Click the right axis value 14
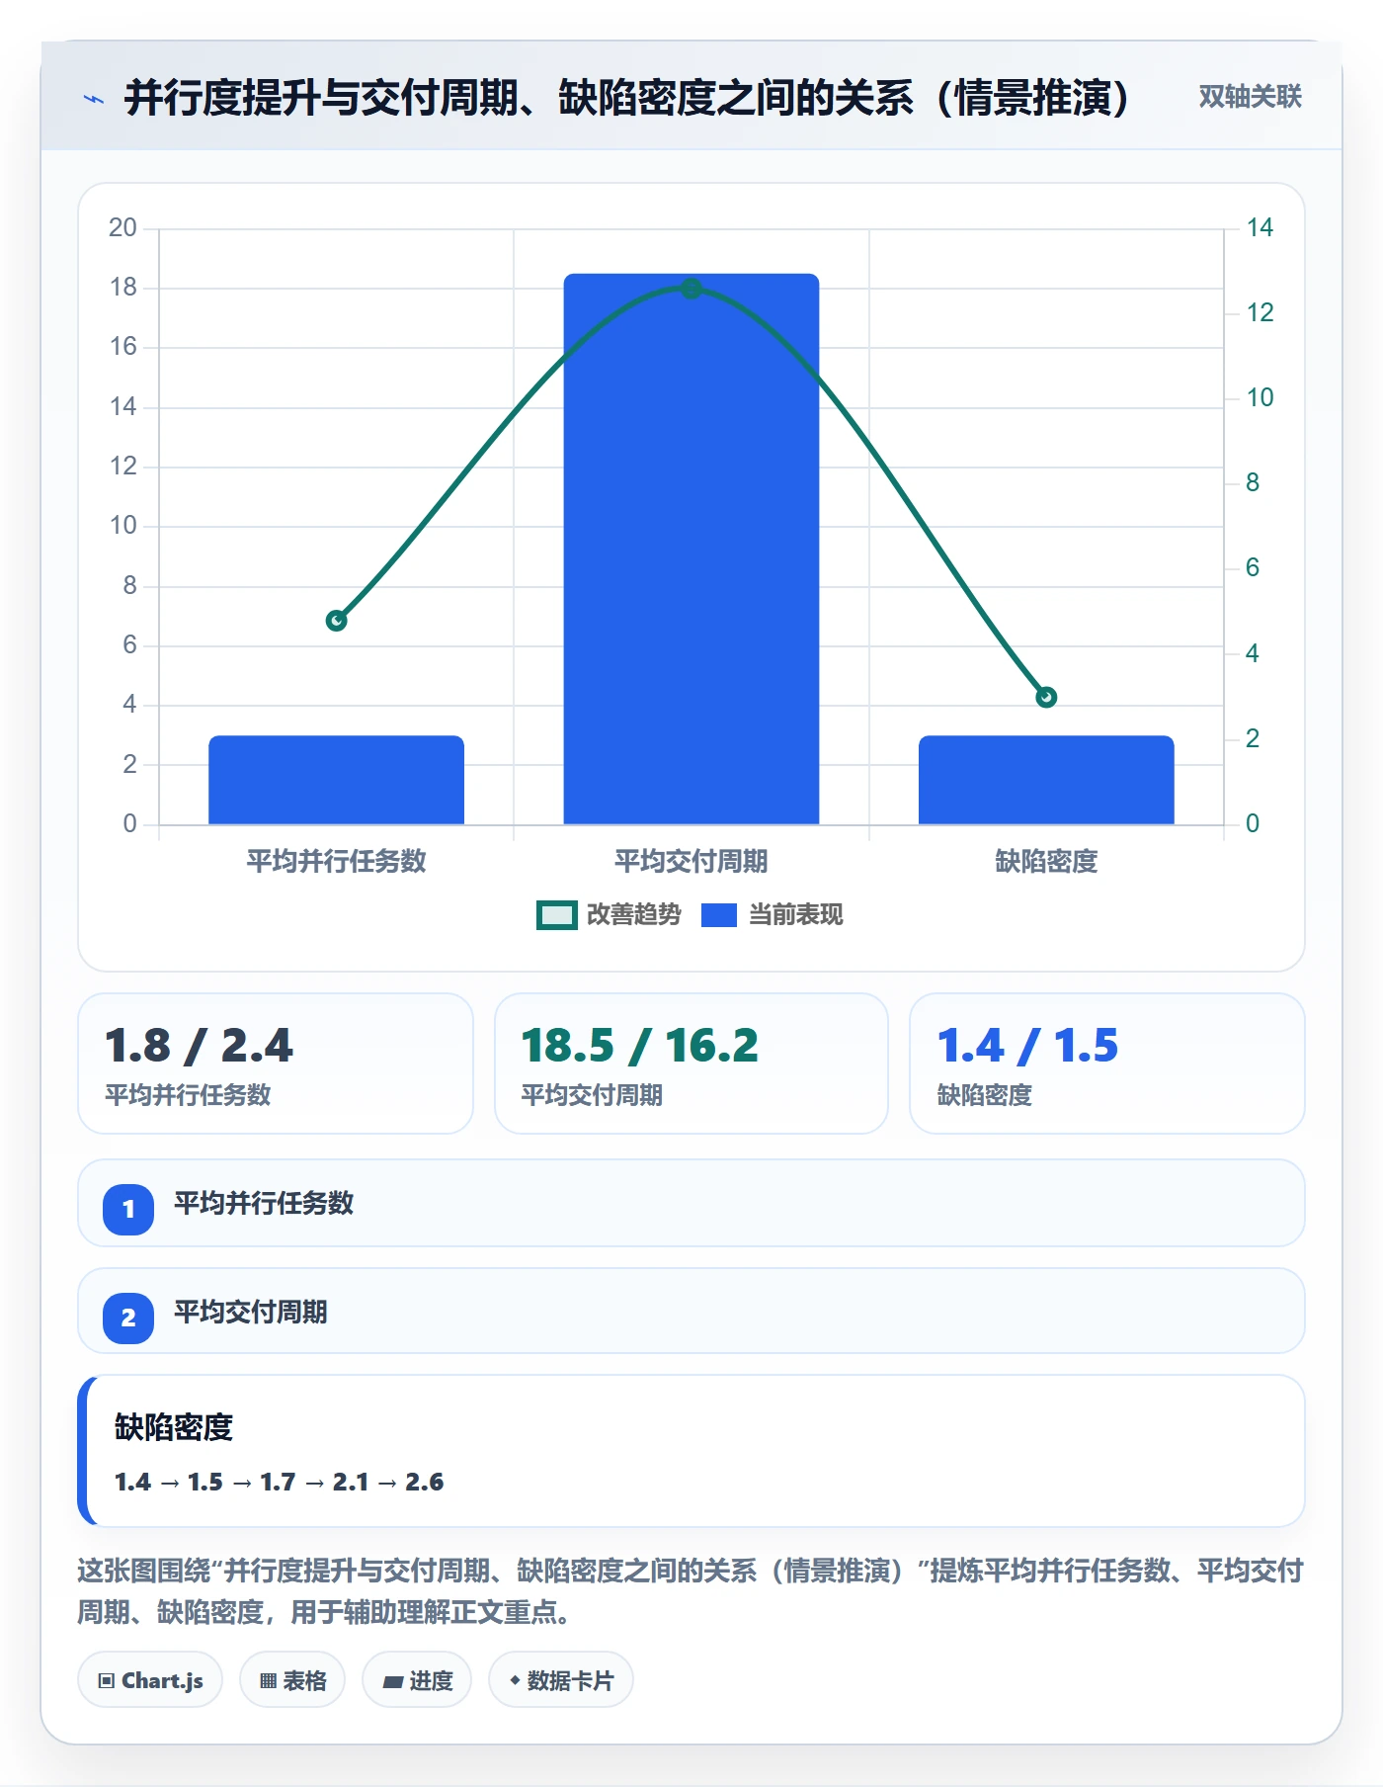 [1260, 228]
